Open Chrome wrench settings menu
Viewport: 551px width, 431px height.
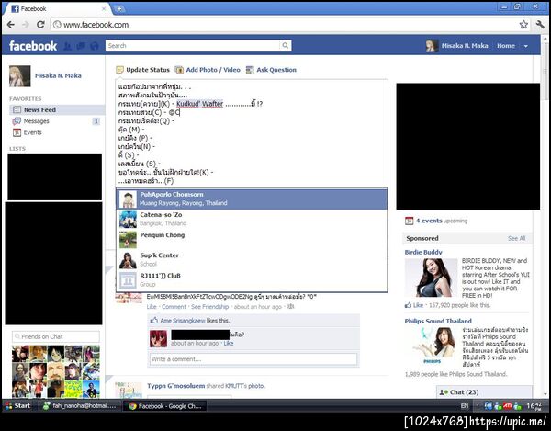[540, 25]
